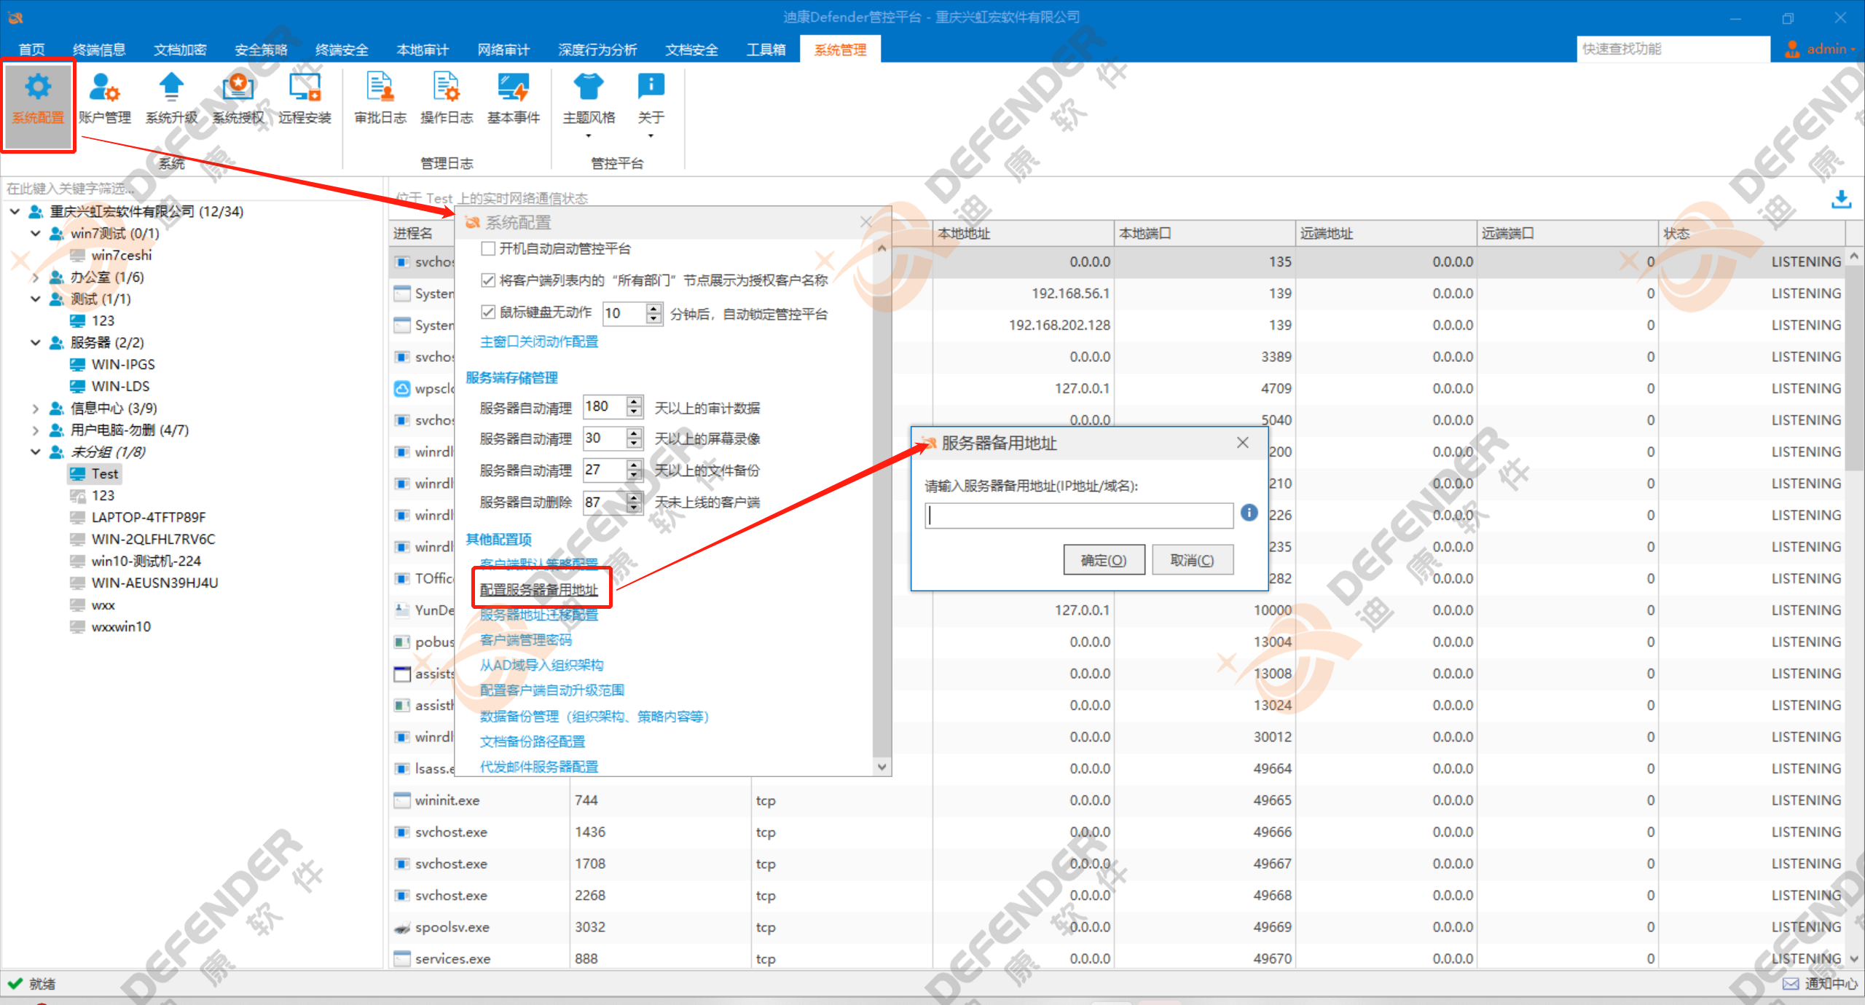Select win10-测试机-224 computer node
This screenshot has height=1005, width=1865.
tap(136, 561)
